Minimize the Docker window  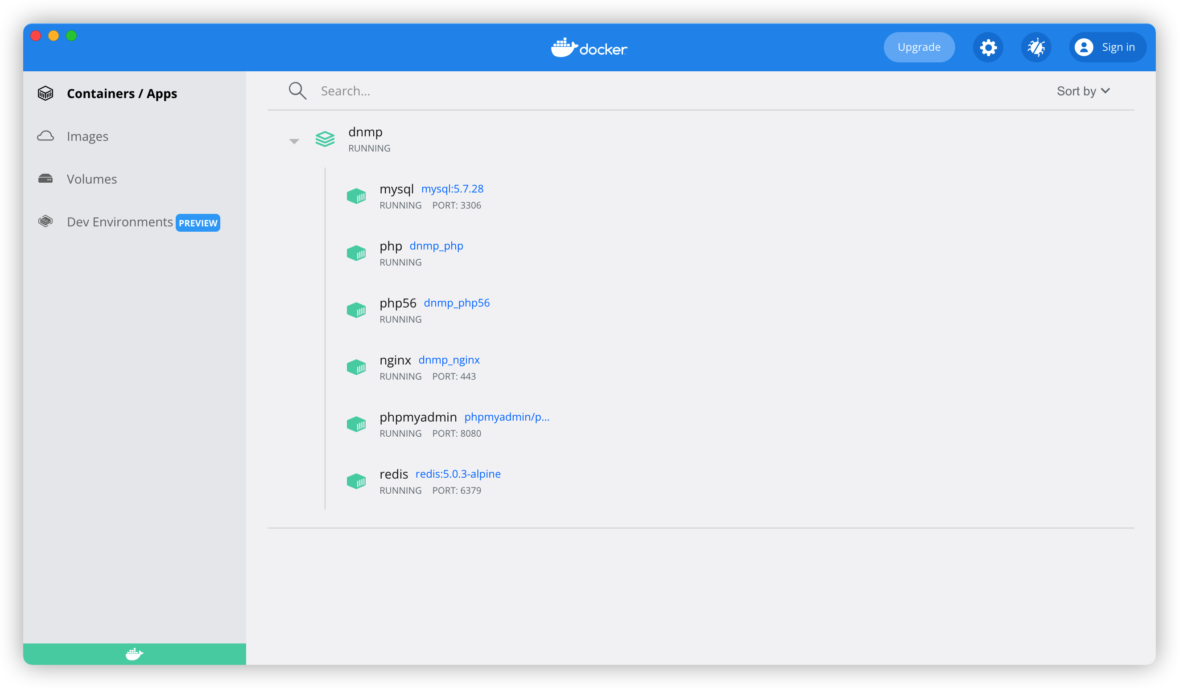point(54,36)
